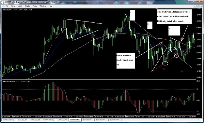Screen dimensions: 204x123
Task: Close the inner chart window
Action: click(x=201, y=6)
